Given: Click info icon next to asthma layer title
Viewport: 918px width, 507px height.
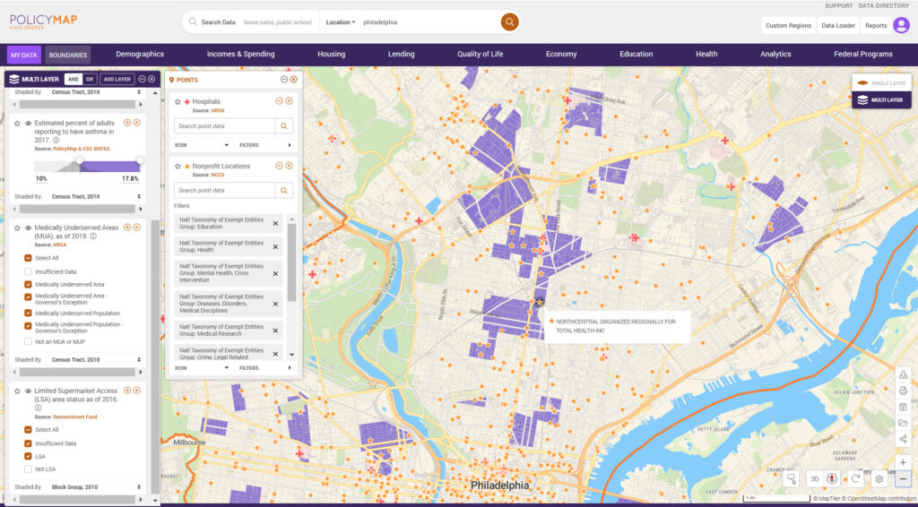Looking at the screenshot, I should (x=56, y=141).
